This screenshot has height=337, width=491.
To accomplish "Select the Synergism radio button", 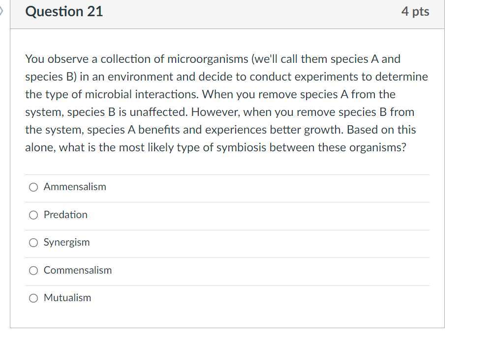I will [x=33, y=242].
